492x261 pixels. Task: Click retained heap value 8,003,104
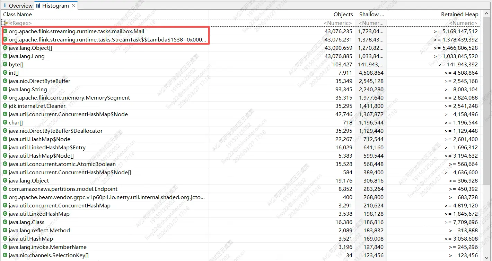click(462, 89)
